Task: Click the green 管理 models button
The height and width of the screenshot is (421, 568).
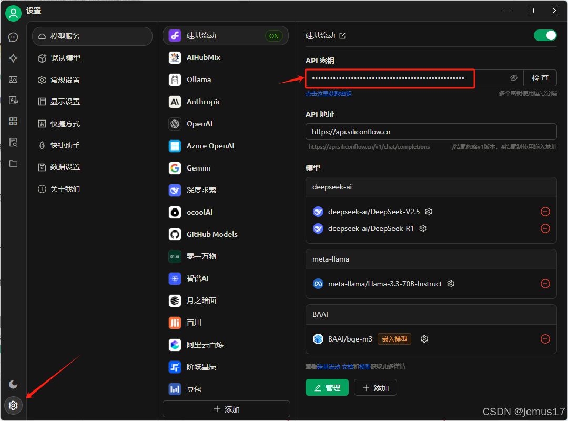Action: (327, 388)
